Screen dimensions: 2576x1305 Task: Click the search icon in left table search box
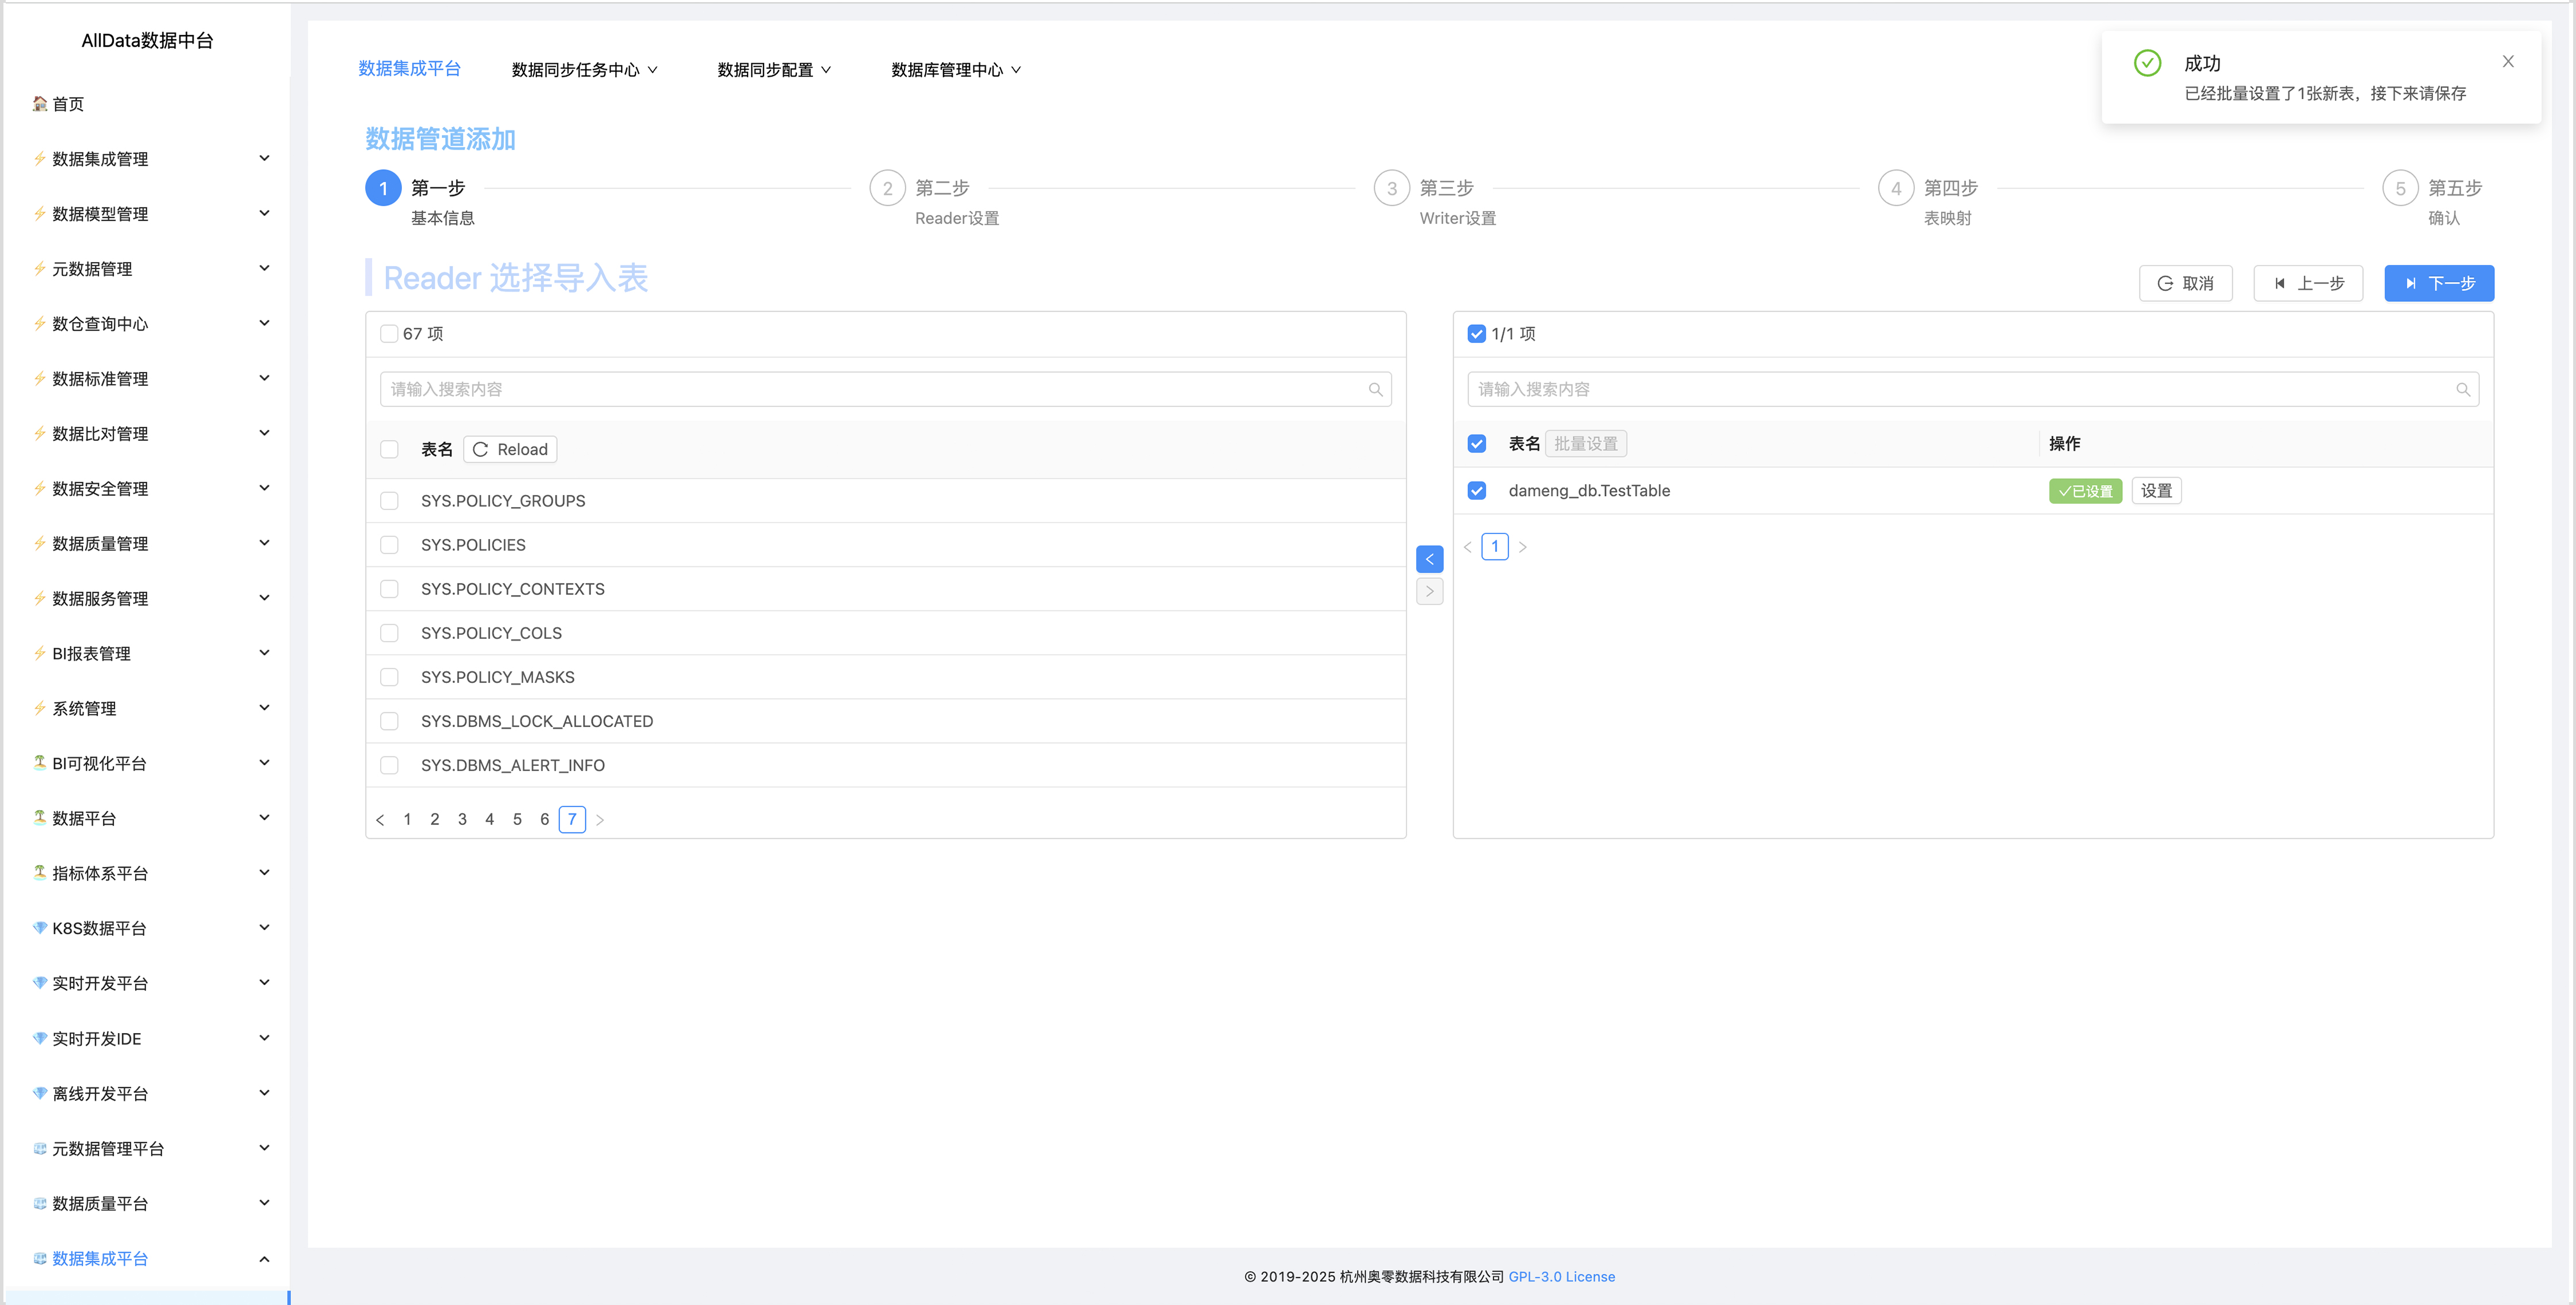pyautogui.click(x=1375, y=390)
